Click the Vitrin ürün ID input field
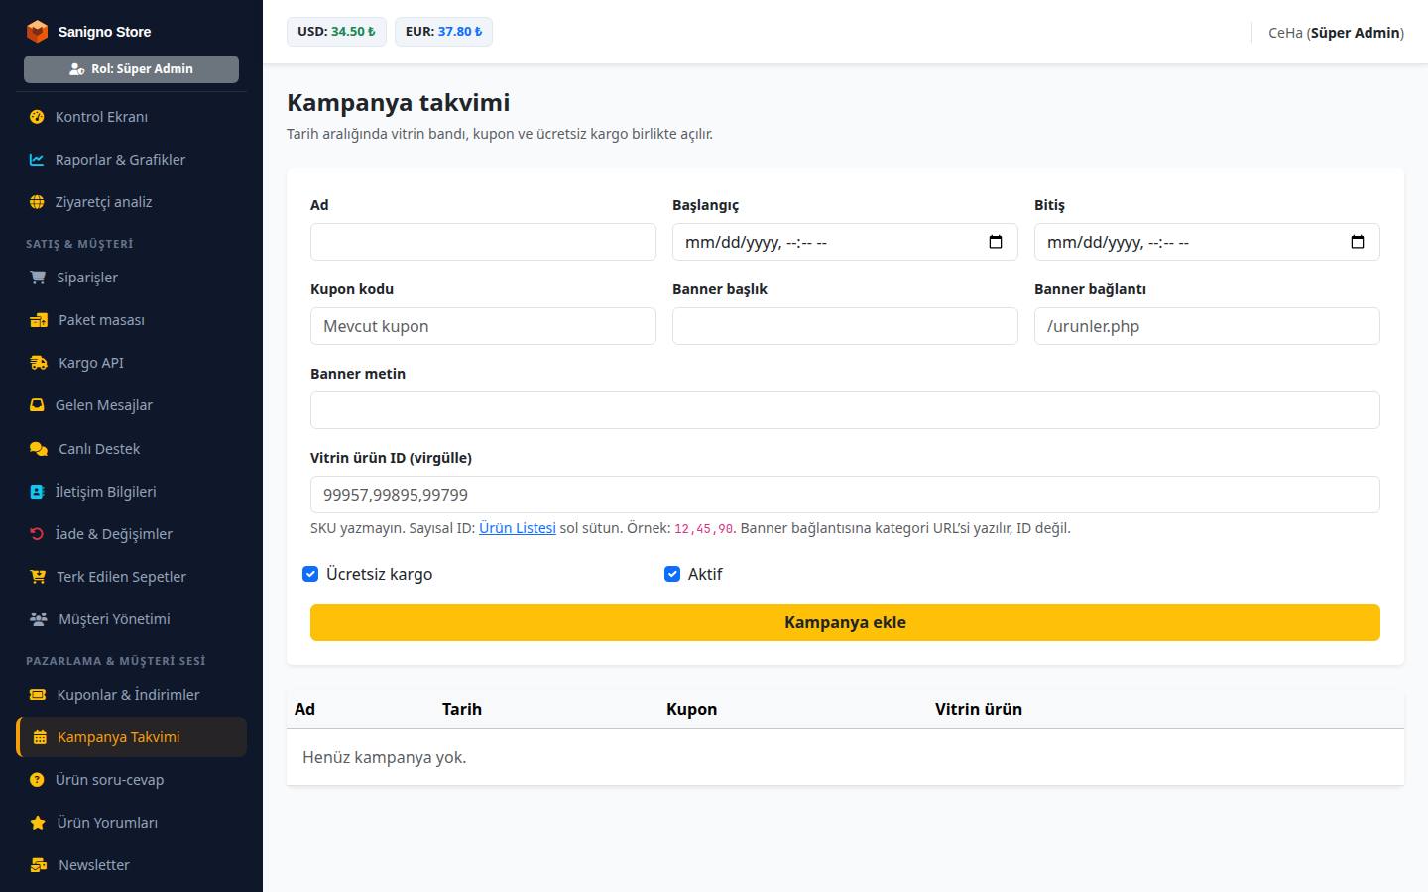 pos(845,495)
